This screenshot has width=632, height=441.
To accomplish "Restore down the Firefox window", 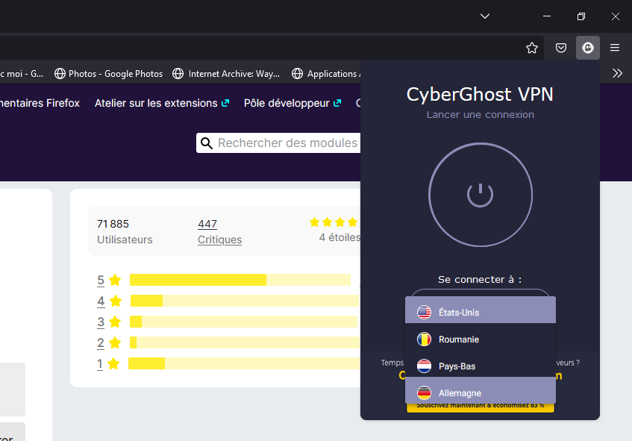I will click(x=581, y=16).
